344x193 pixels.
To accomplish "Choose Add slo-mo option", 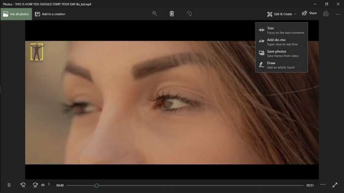I will click(282, 42).
